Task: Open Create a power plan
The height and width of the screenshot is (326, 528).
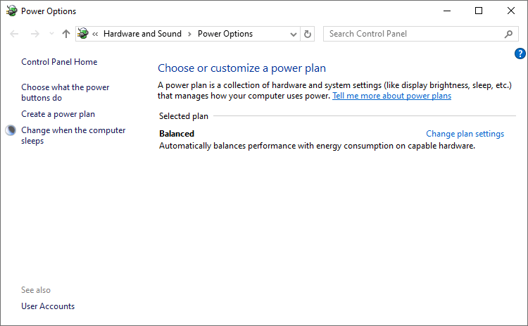Action: pos(58,114)
